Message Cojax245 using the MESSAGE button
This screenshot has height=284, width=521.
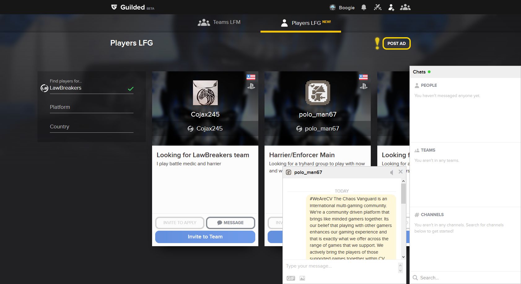[230, 223]
